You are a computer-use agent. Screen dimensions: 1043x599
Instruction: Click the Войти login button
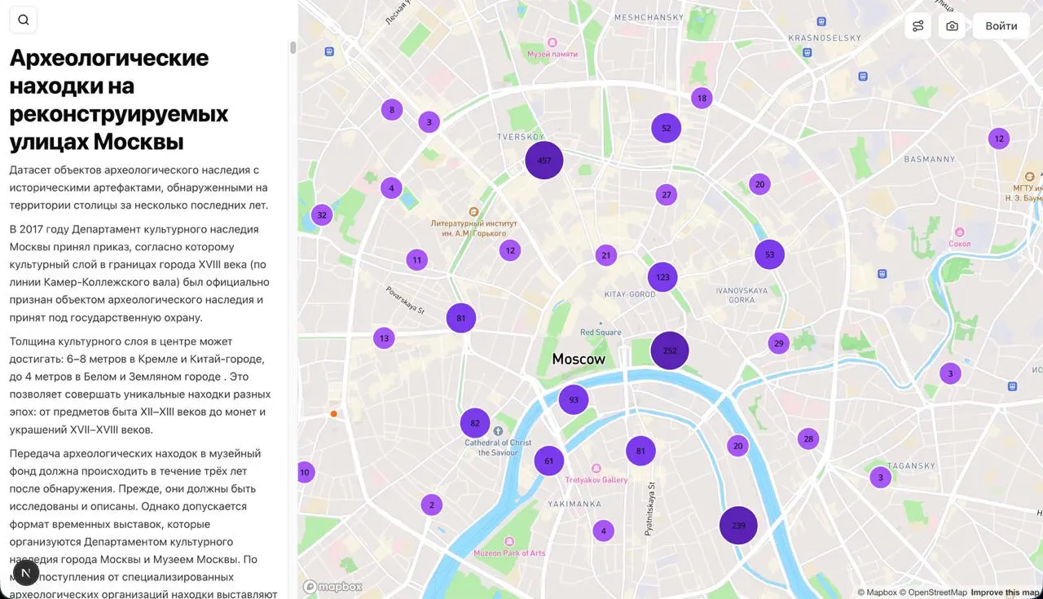1001,26
